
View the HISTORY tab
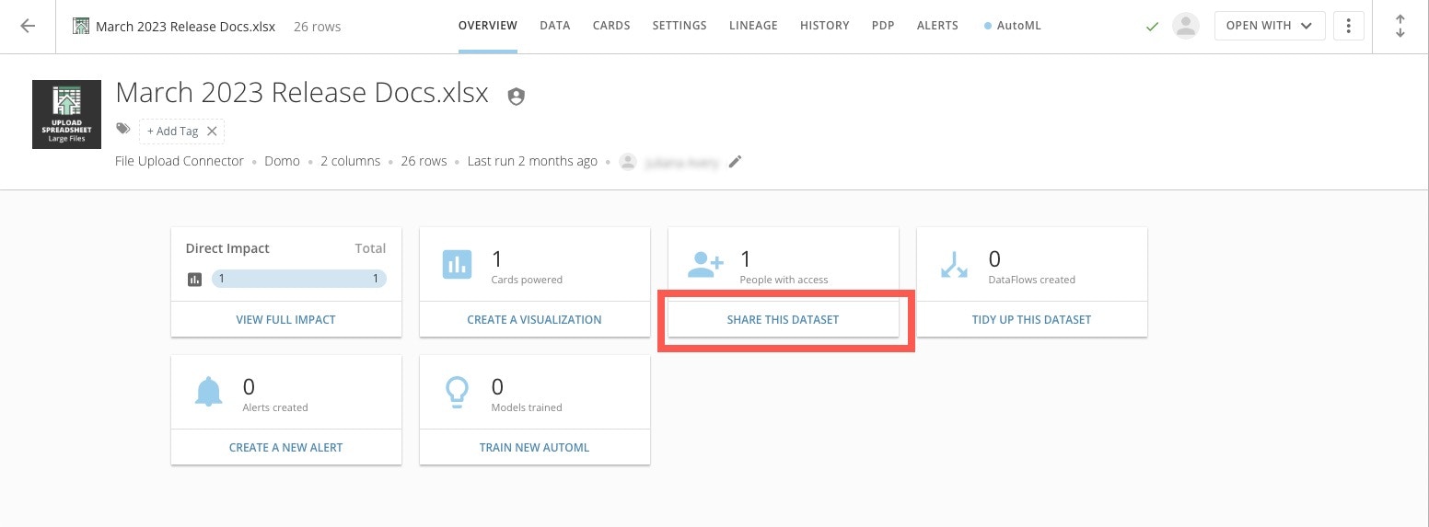point(825,26)
